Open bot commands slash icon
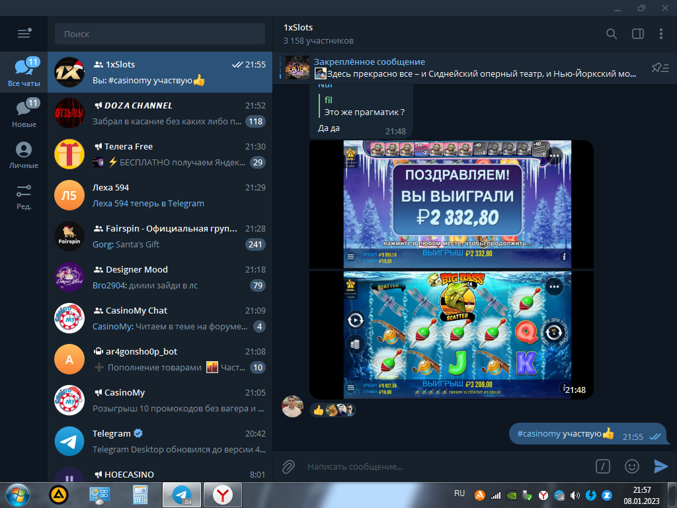The height and width of the screenshot is (508, 677). pyautogui.click(x=602, y=466)
